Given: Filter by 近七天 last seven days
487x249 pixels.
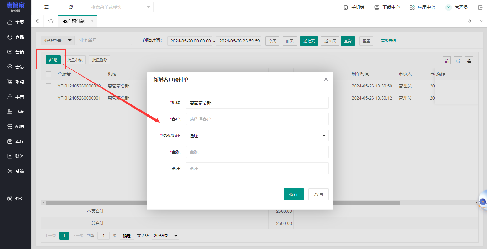Looking at the screenshot, I should (x=309, y=41).
